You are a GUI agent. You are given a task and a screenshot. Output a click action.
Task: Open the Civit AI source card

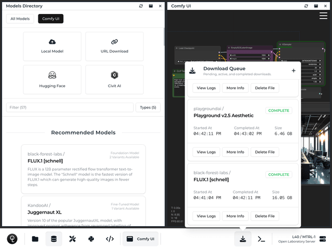click(x=114, y=79)
